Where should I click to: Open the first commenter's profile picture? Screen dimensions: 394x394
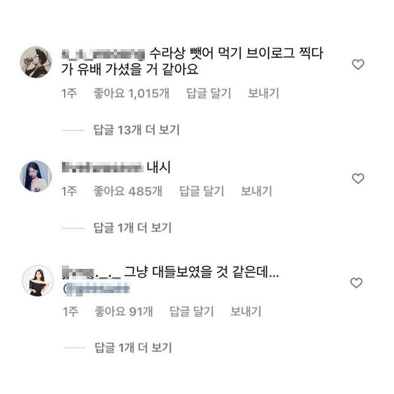coord(35,63)
